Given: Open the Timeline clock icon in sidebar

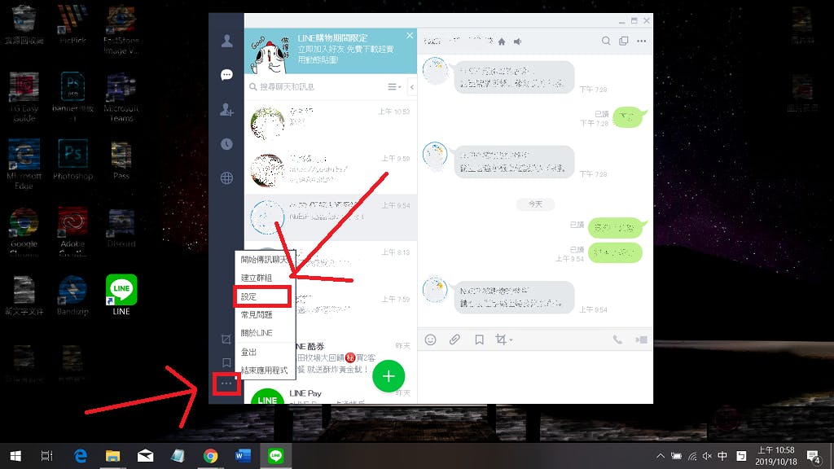Looking at the screenshot, I should click(x=226, y=144).
